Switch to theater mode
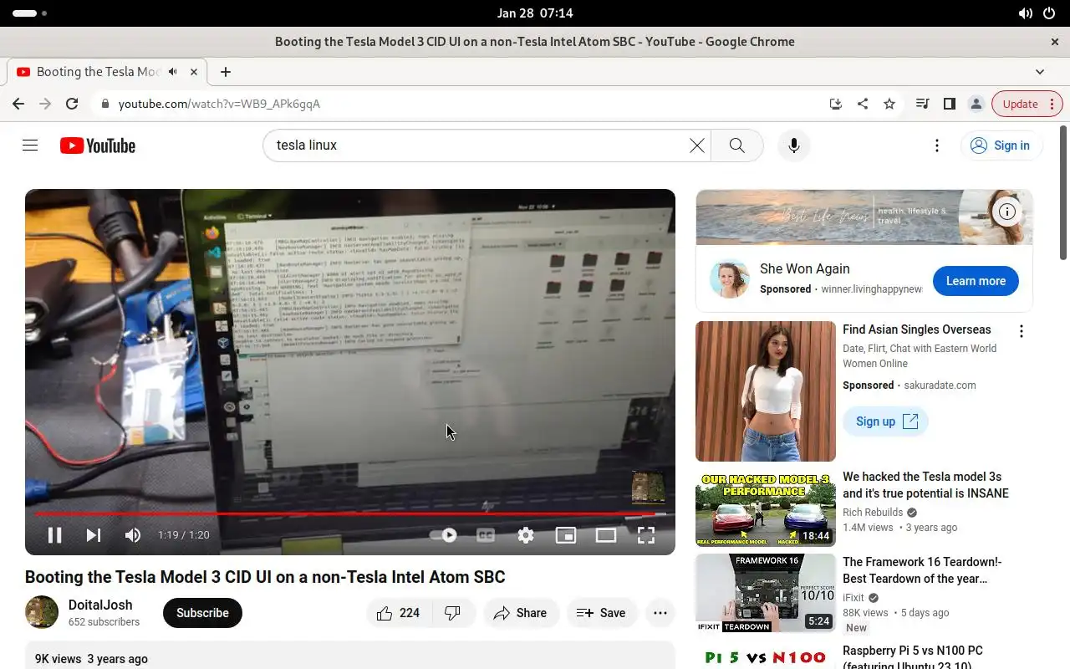The height and width of the screenshot is (669, 1070). click(606, 535)
